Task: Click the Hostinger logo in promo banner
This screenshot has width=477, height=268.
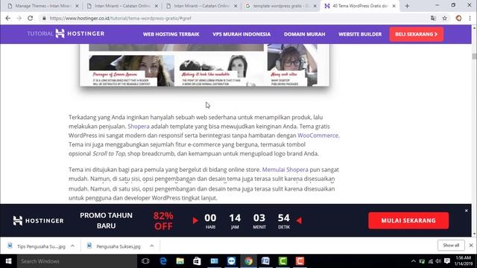Action: 38,220
